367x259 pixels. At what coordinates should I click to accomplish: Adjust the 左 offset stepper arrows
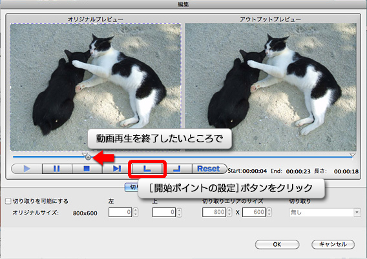[x=136, y=212]
